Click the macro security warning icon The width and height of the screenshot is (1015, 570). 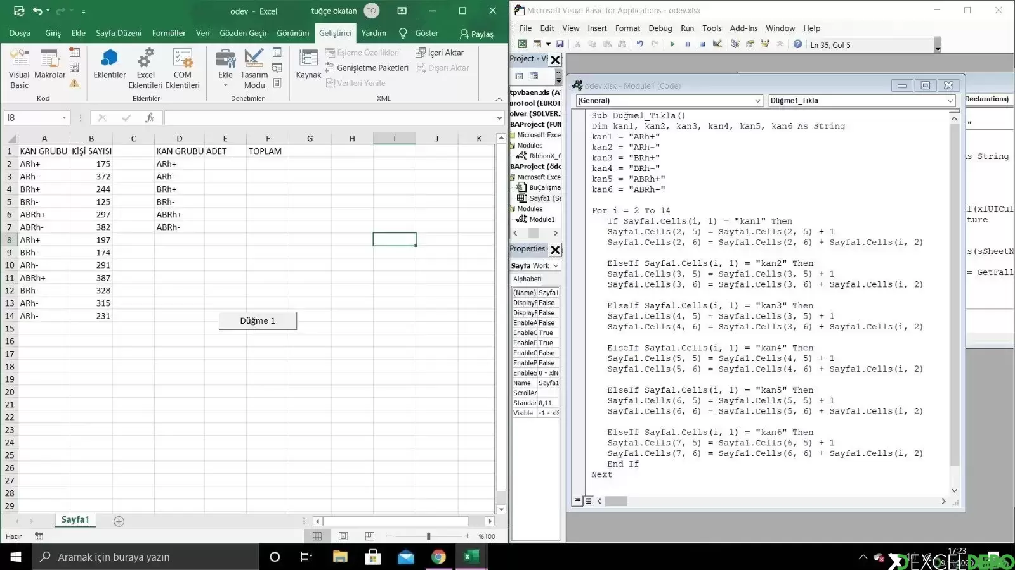coord(74,83)
